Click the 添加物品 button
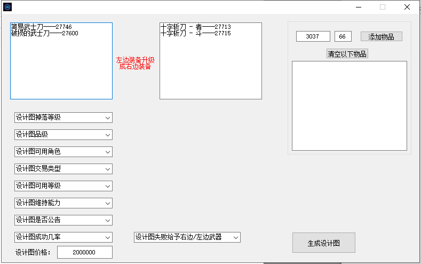421x264 pixels. click(381, 36)
